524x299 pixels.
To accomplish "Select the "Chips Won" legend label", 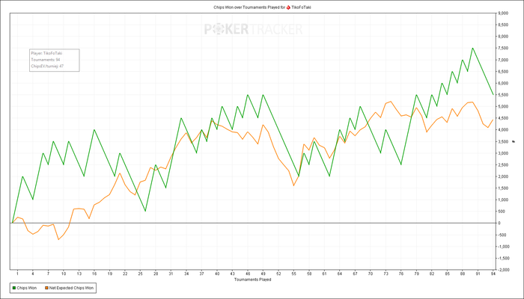I will pyautogui.click(x=27, y=288).
